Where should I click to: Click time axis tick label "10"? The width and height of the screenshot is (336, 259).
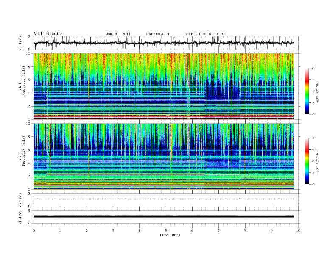coord(298,231)
